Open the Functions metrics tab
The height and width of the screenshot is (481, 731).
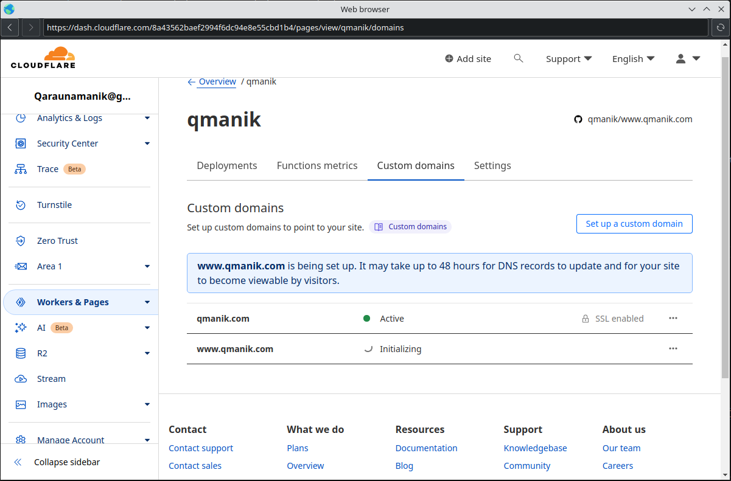point(317,165)
